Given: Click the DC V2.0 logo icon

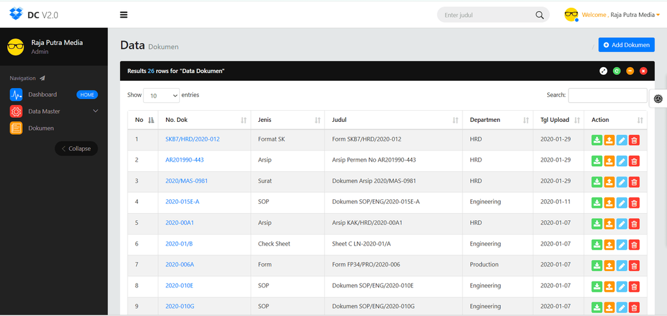Looking at the screenshot, I should point(16,14).
